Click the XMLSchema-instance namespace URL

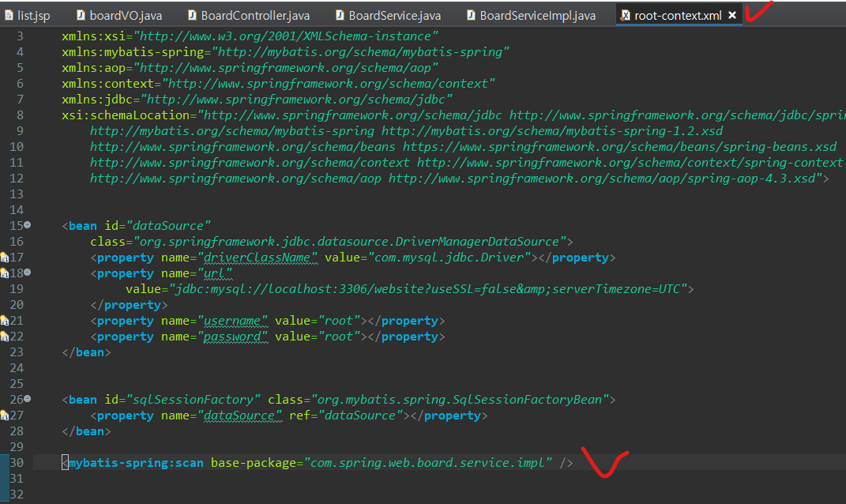[285, 36]
